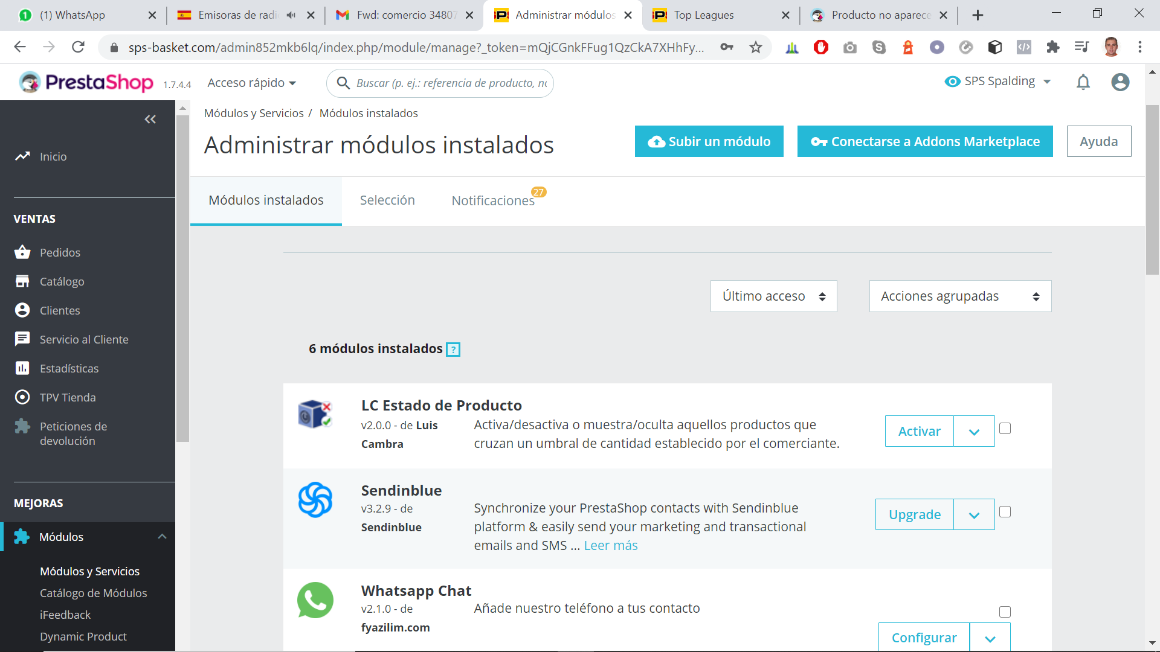Image resolution: width=1160 pixels, height=652 pixels.
Task: Click the notifications bell icon
Action: [1083, 82]
